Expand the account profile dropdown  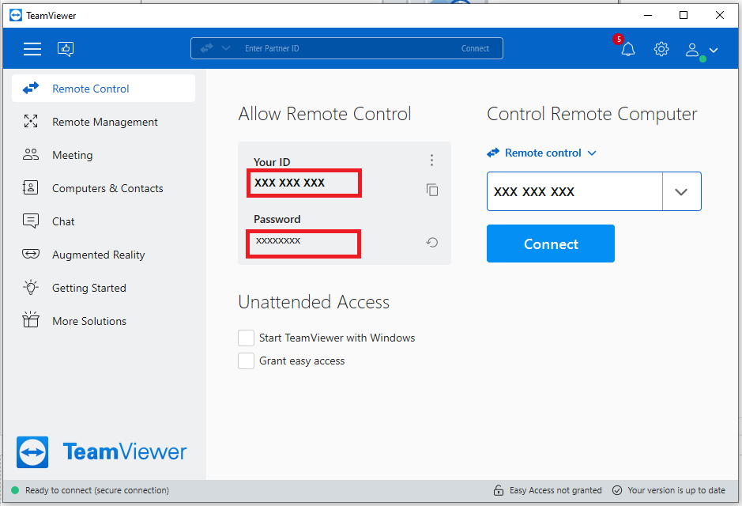tap(702, 50)
